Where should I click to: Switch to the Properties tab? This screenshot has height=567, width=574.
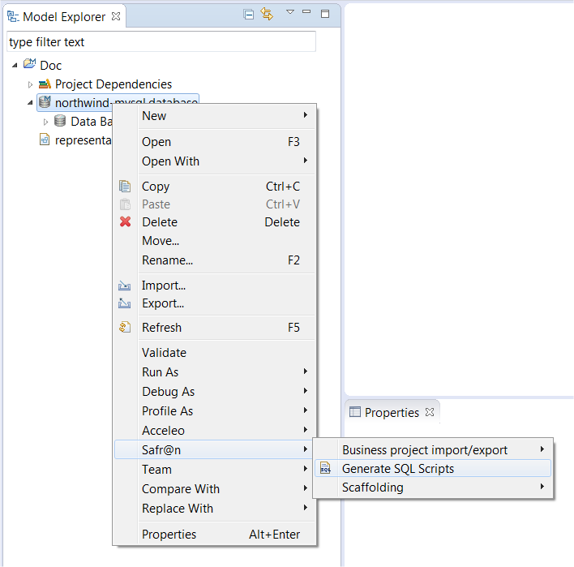tap(392, 412)
